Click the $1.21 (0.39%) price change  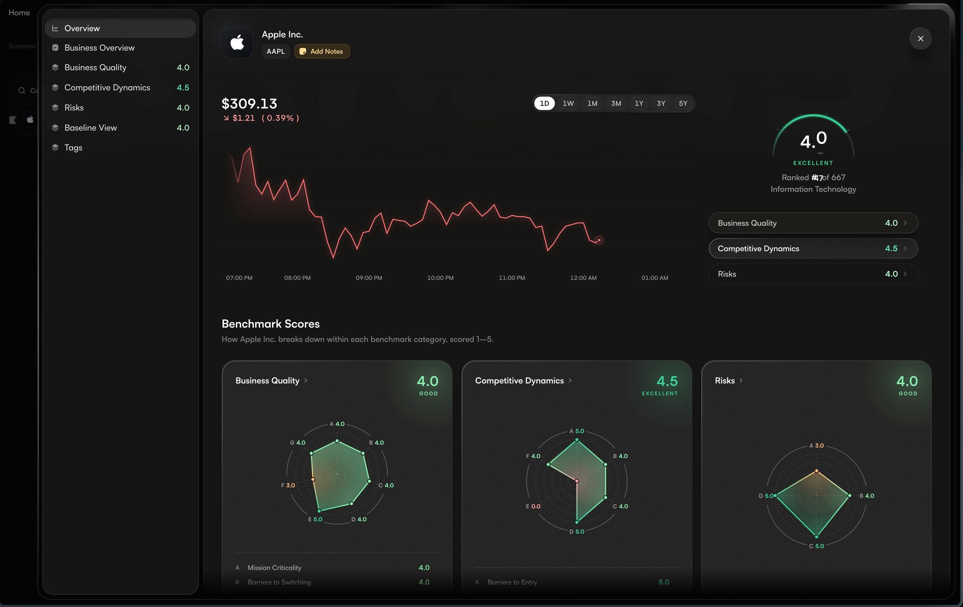[x=260, y=118]
